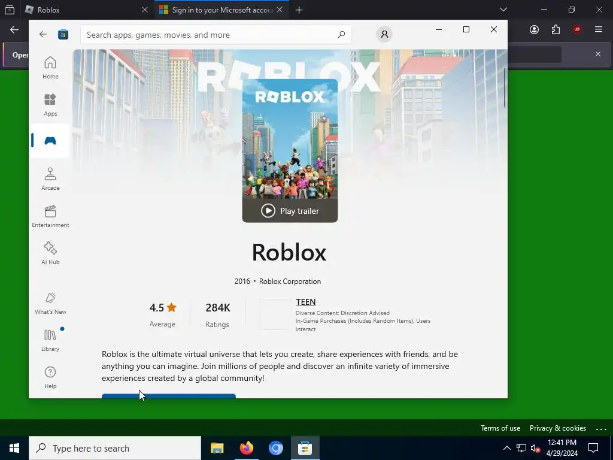This screenshot has height=460, width=613.
Task: Click Microsoft Store taskbar icon
Action: tap(305, 448)
